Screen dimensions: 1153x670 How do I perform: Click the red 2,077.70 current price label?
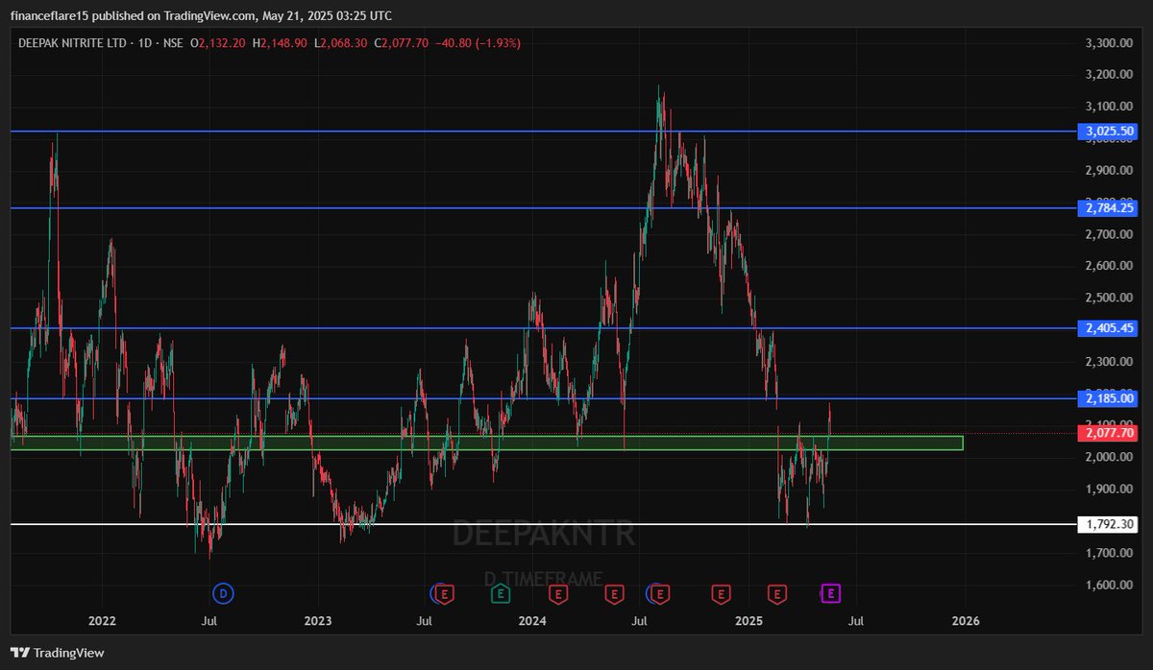coord(1110,433)
